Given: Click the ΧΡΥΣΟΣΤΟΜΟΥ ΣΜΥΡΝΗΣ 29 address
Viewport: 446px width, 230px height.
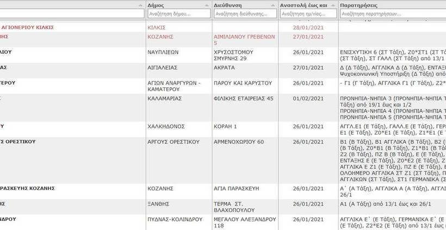Looking at the screenshot, I should point(235,55).
